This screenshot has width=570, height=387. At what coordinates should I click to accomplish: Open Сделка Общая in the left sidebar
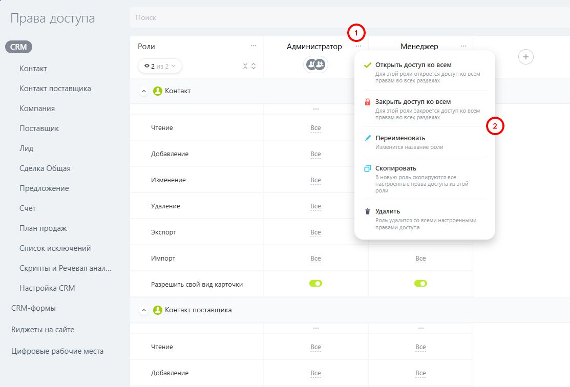45,168
